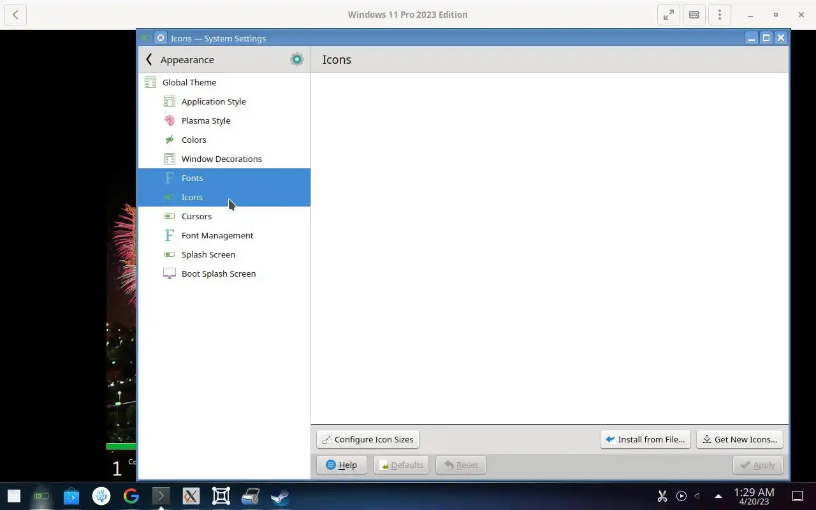Open the three-dot viewer menu
This screenshot has height=510, width=816.
(x=720, y=15)
